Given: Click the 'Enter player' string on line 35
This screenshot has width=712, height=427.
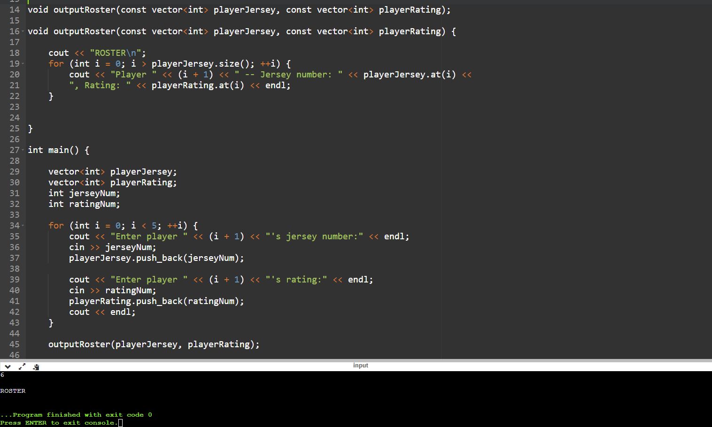Looking at the screenshot, I should (x=149, y=236).
